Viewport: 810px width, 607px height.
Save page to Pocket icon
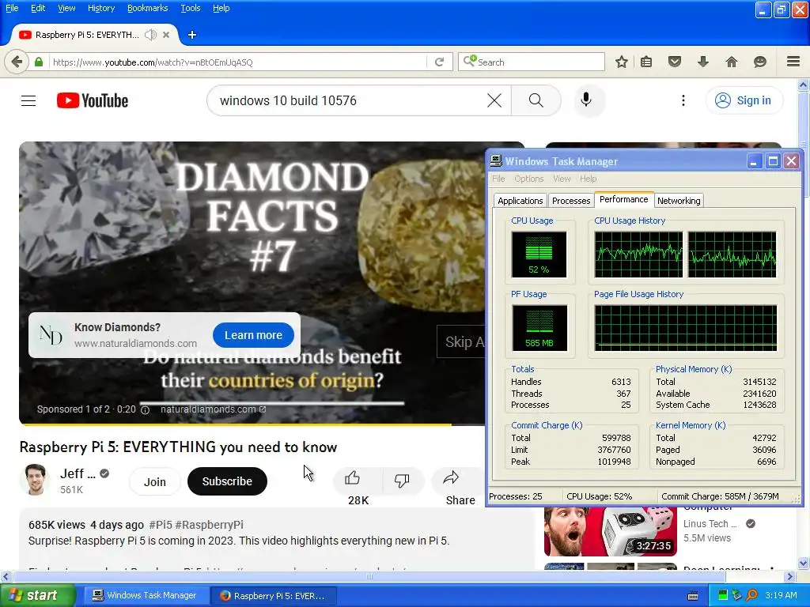(x=675, y=62)
